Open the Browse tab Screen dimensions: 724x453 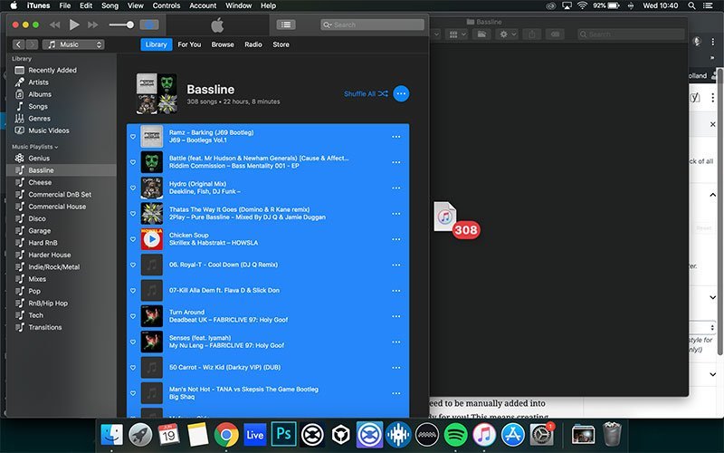(x=223, y=44)
